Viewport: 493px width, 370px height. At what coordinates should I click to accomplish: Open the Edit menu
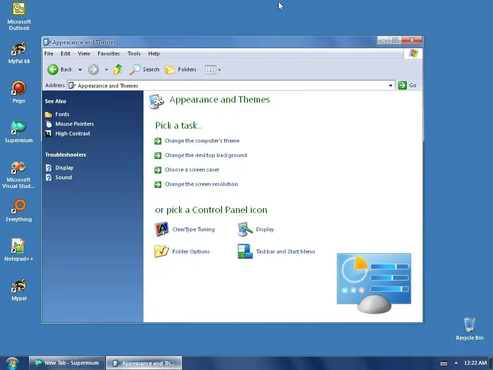tap(65, 53)
